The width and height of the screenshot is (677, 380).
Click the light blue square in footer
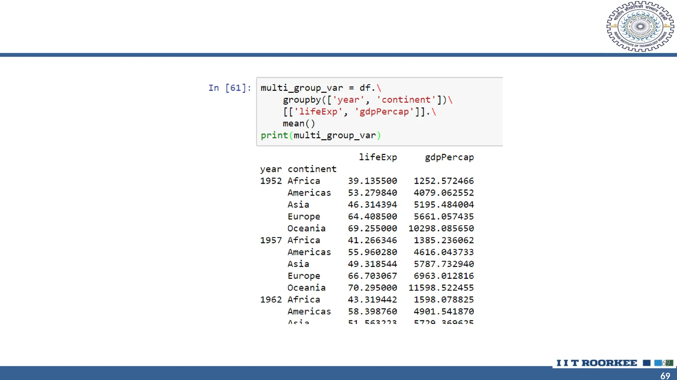click(x=658, y=363)
